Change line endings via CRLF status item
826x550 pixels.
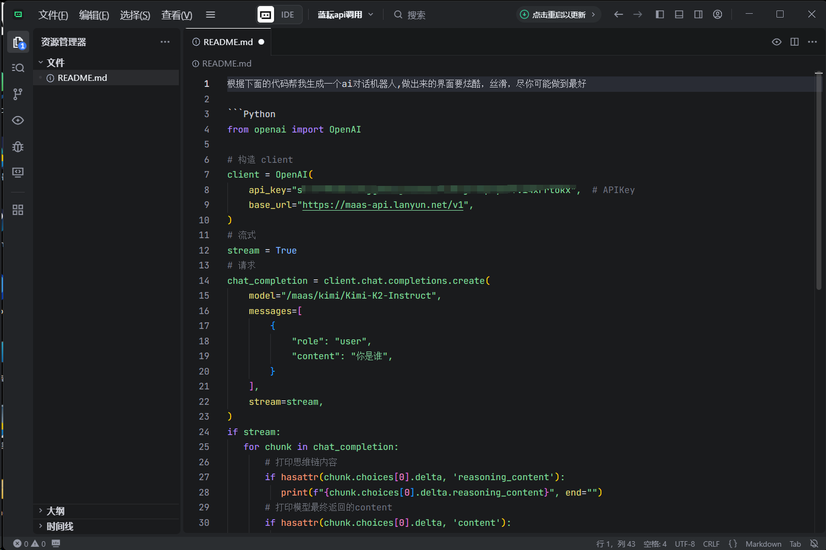coord(711,543)
